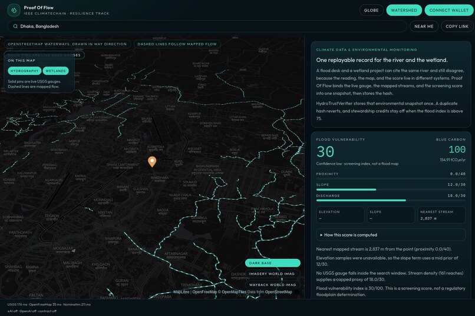Click the Slope value card
475x316 pixels.
click(391, 215)
